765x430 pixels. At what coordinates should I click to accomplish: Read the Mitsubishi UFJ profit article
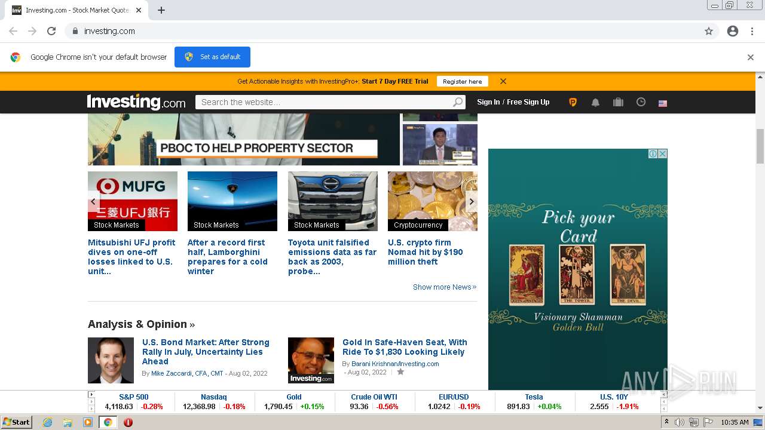click(131, 257)
